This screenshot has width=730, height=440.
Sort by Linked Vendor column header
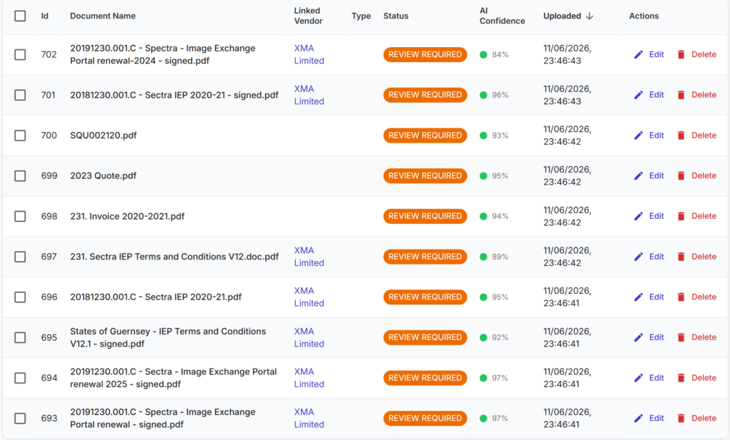coord(308,16)
